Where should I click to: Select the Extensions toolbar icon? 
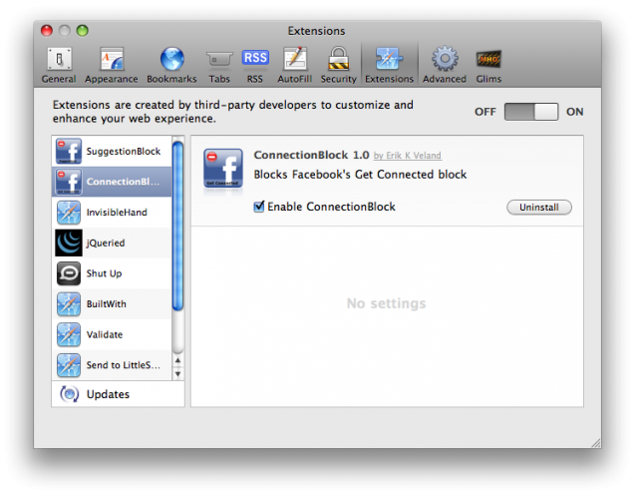tap(389, 59)
